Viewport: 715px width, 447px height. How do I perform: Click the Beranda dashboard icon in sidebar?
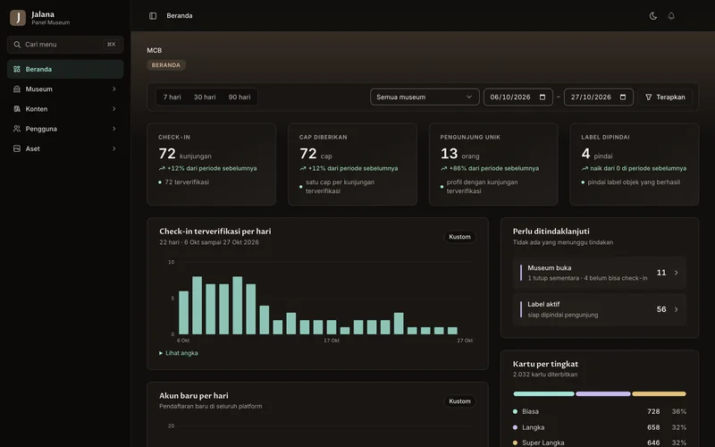click(x=17, y=70)
